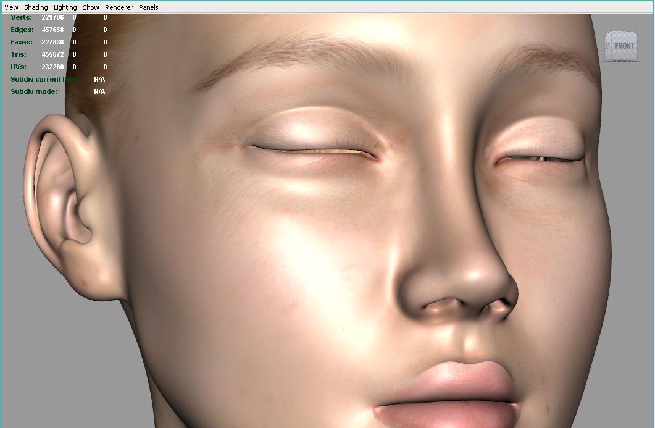Click the Edges count 457658
The width and height of the screenshot is (655, 428).
pos(52,30)
